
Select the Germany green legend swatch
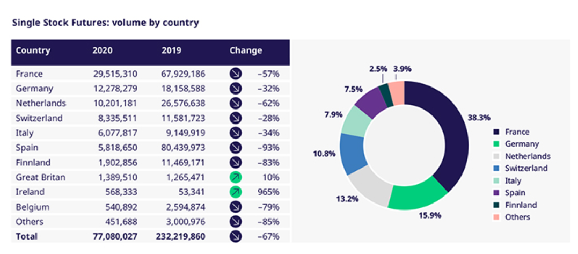496,144
